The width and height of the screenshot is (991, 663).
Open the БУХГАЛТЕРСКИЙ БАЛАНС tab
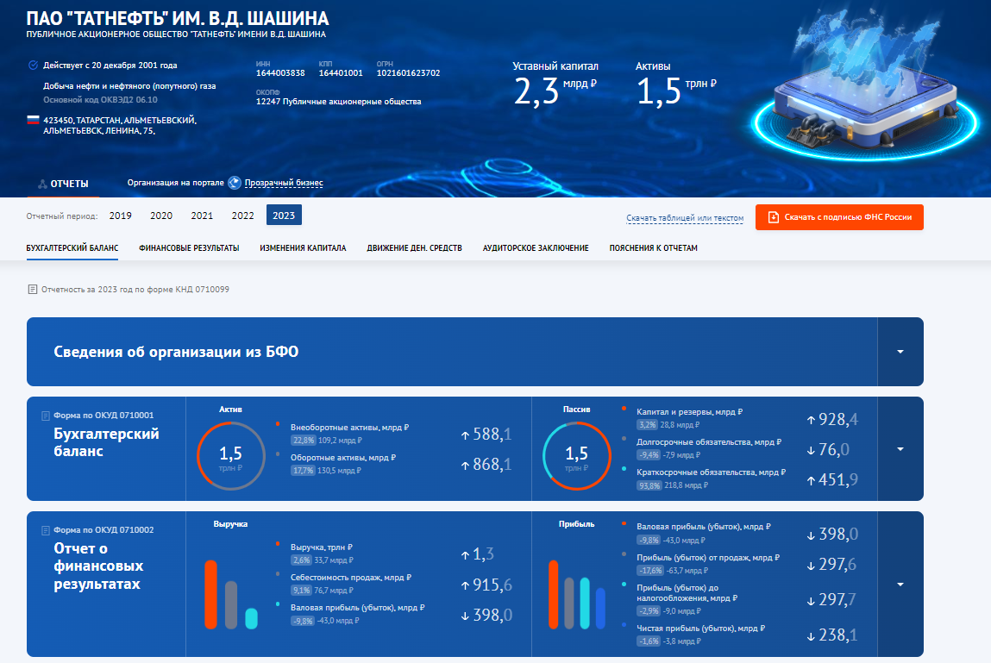click(x=72, y=248)
